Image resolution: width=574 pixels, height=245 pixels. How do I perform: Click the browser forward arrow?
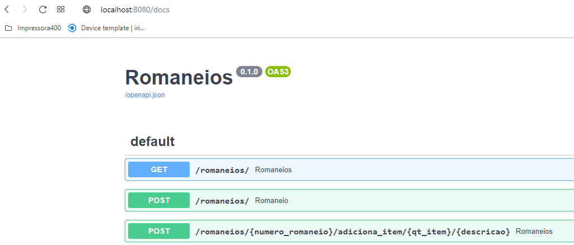(25, 10)
